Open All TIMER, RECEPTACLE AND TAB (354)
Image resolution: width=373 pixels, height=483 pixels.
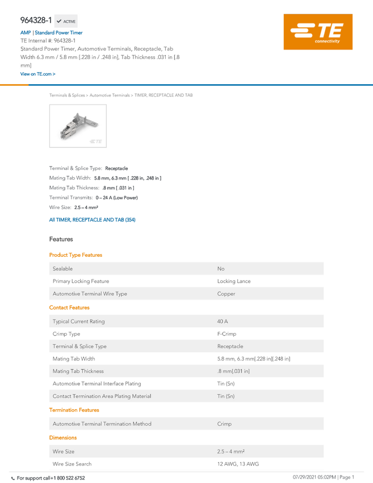pos(93,220)
